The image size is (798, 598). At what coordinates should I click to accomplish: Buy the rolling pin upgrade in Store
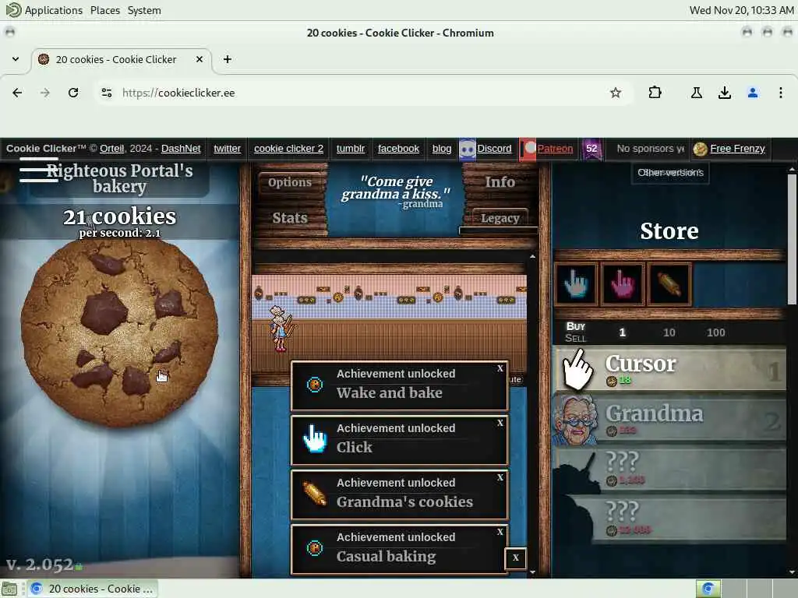tap(669, 283)
